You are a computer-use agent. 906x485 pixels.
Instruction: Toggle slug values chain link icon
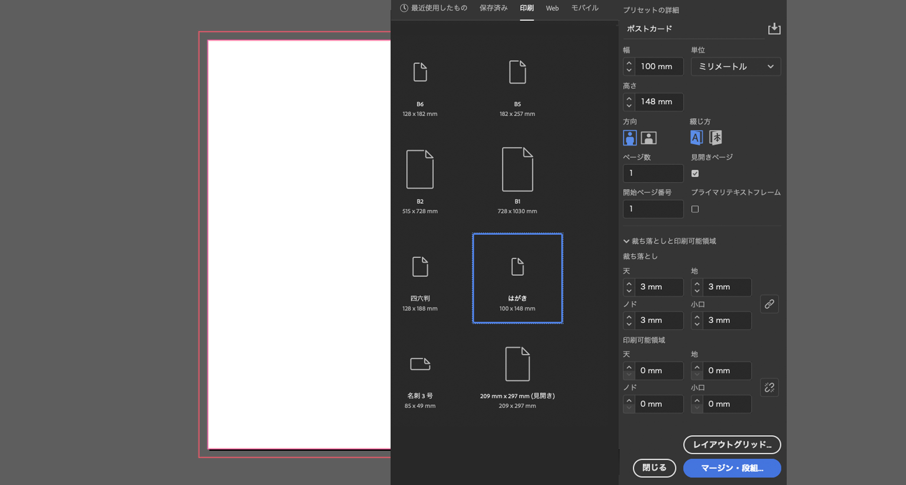(x=770, y=387)
